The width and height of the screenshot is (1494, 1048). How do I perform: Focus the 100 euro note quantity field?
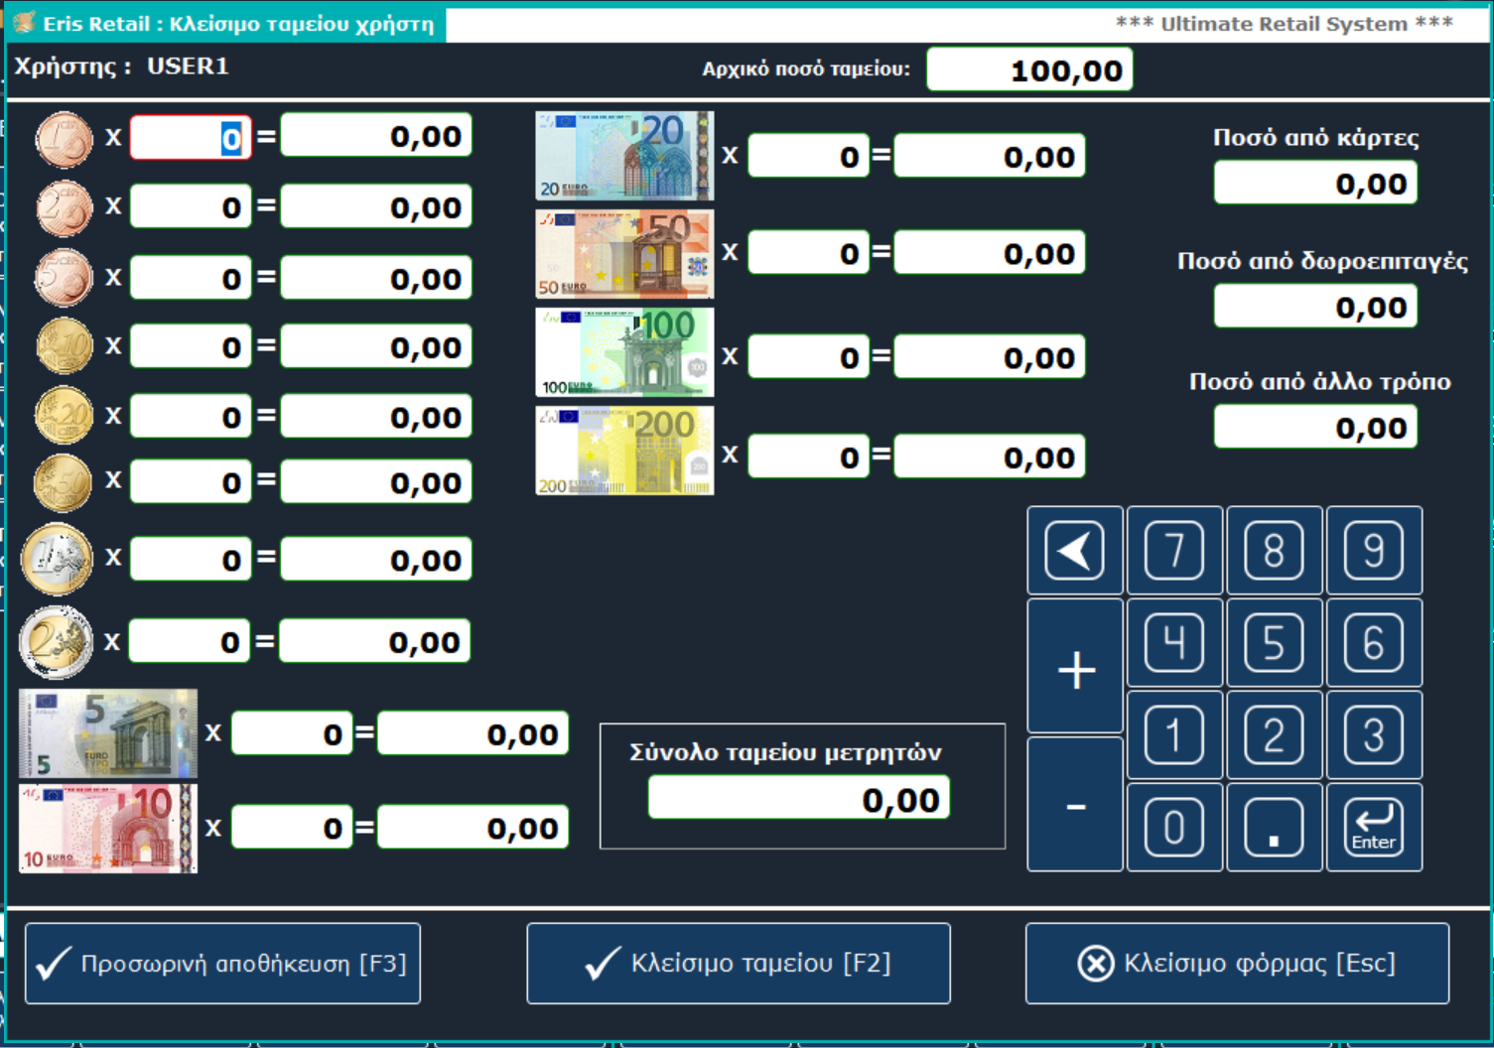coord(809,357)
